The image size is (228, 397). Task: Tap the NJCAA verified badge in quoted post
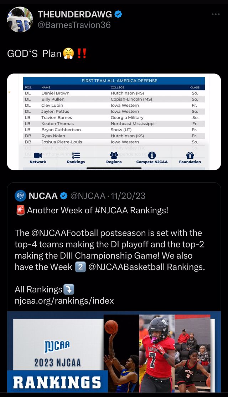pos(64,196)
